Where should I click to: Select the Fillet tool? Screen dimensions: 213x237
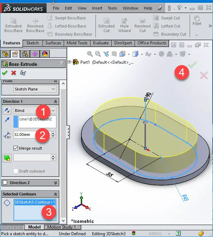click(x=197, y=21)
